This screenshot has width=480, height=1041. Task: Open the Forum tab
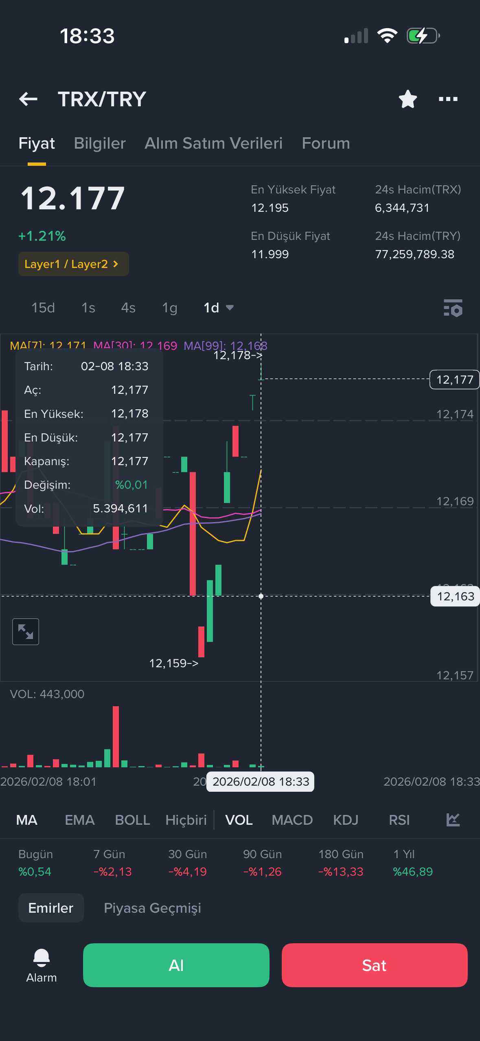[326, 143]
